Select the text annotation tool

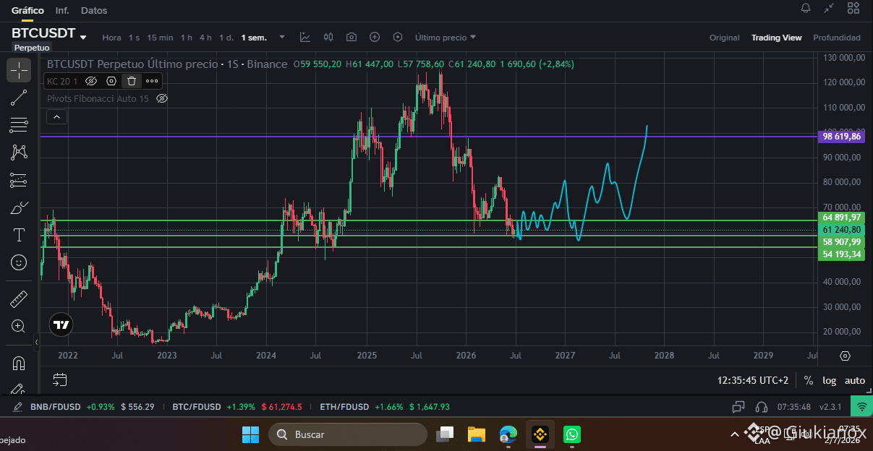pyautogui.click(x=19, y=235)
